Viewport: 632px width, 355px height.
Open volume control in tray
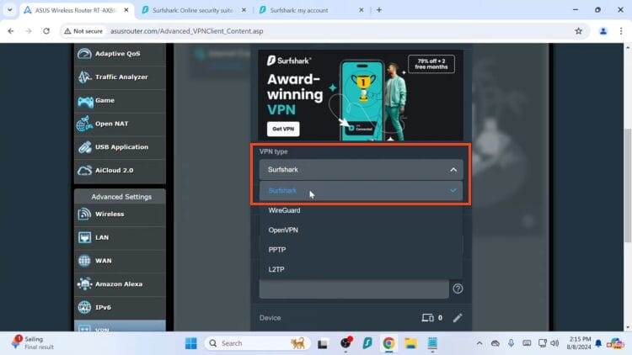coord(554,343)
